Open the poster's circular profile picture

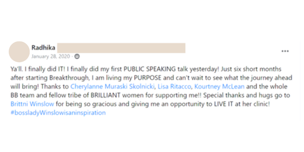19,52
